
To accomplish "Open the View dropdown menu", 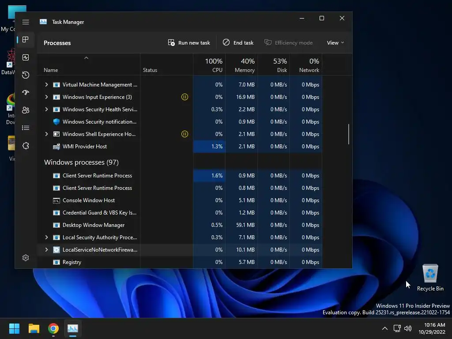I will pos(335,43).
